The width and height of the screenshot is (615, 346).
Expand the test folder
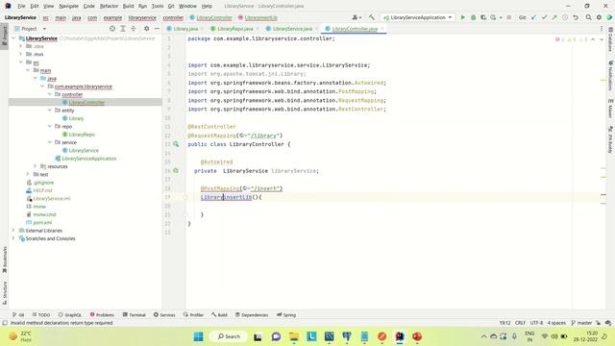pos(28,174)
